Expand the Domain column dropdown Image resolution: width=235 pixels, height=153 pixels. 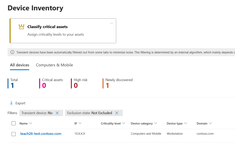(x=210, y=123)
